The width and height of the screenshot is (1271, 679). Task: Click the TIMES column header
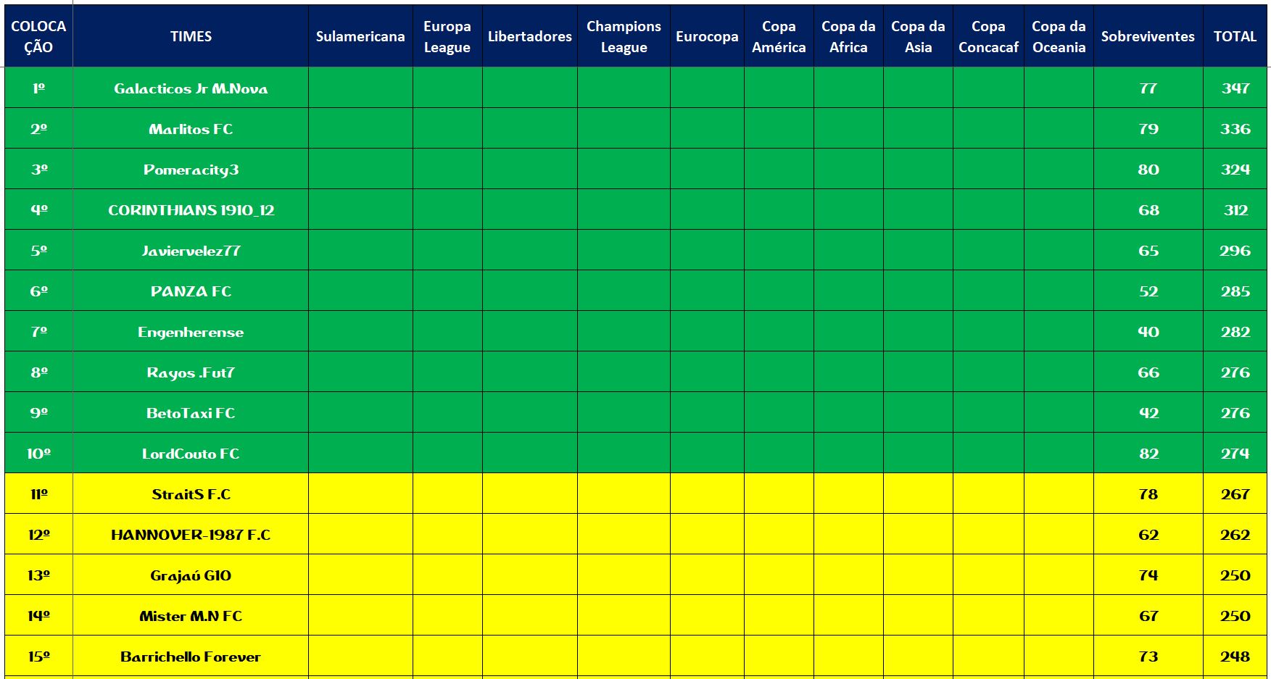point(191,36)
